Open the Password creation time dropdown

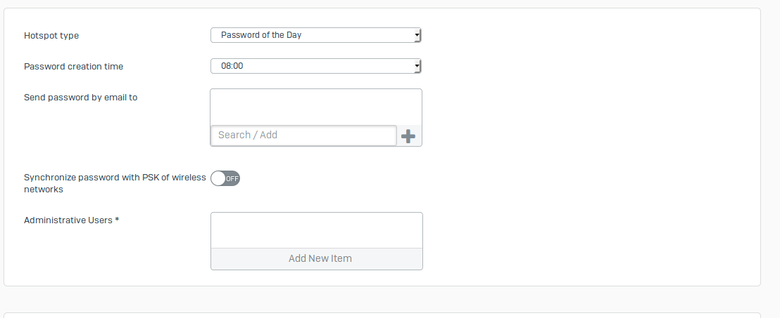315,66
